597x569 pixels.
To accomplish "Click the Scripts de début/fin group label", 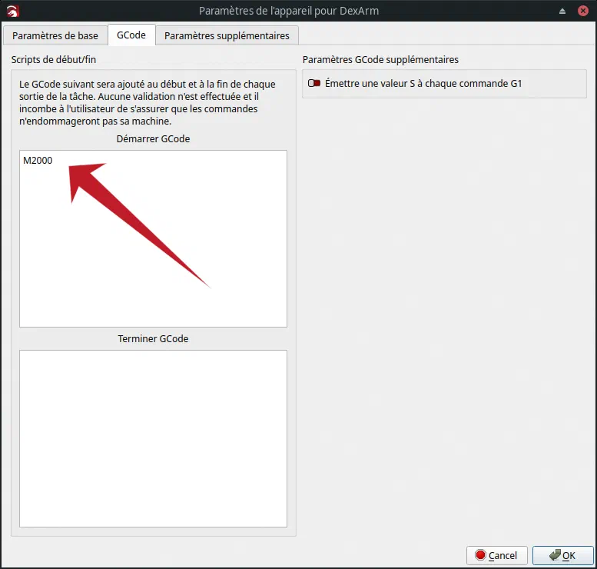I will [54, 59].
